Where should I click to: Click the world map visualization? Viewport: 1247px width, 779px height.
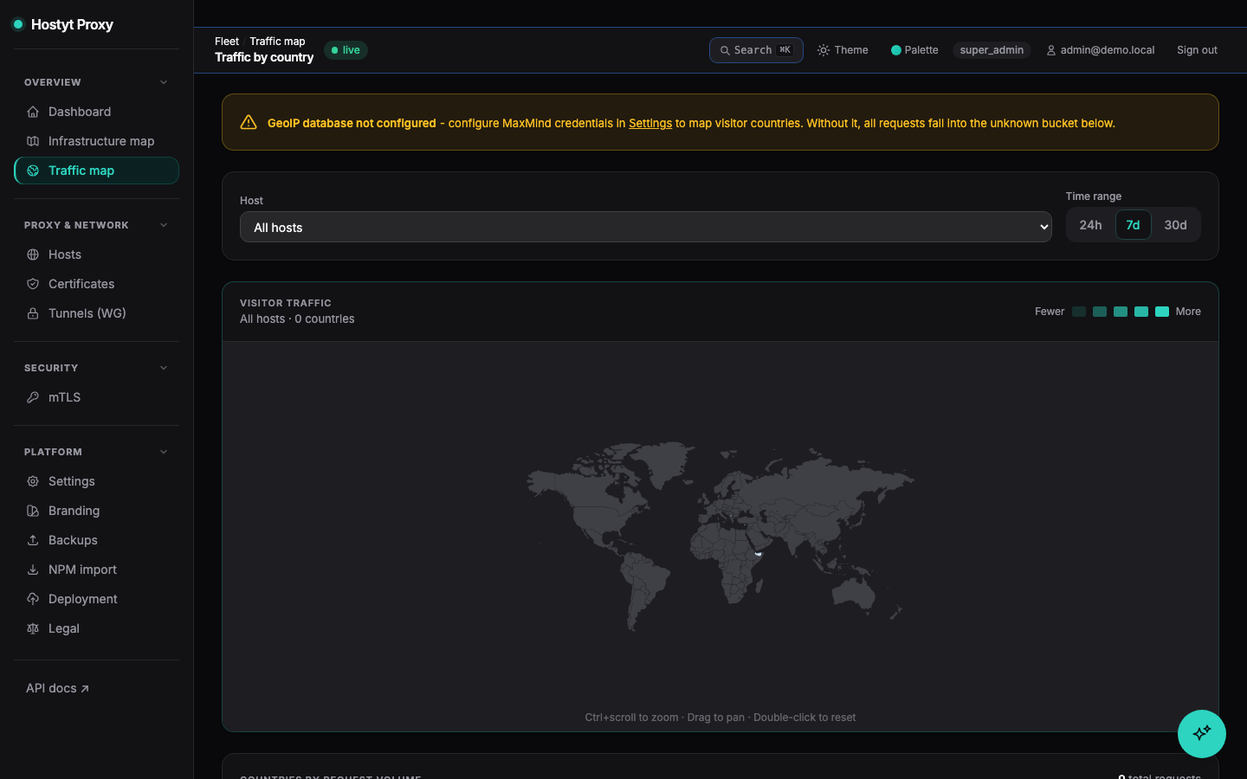coord(720,537)
